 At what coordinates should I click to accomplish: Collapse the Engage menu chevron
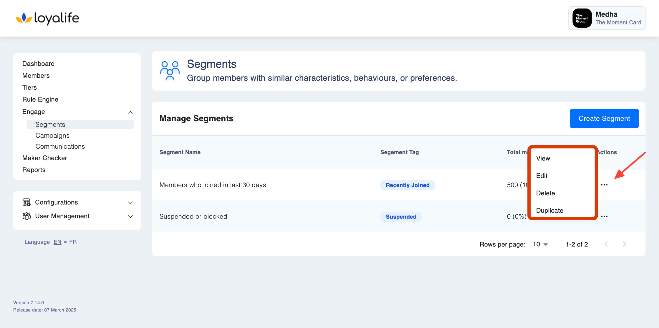tap(130, 112)
